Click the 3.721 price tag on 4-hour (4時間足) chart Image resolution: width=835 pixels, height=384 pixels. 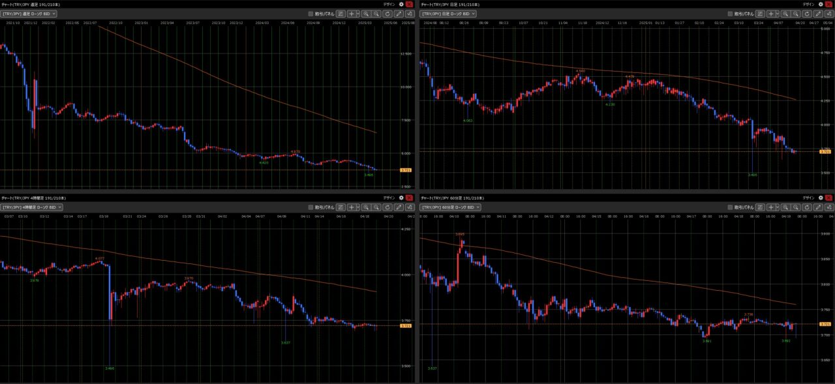pos(406,326)
